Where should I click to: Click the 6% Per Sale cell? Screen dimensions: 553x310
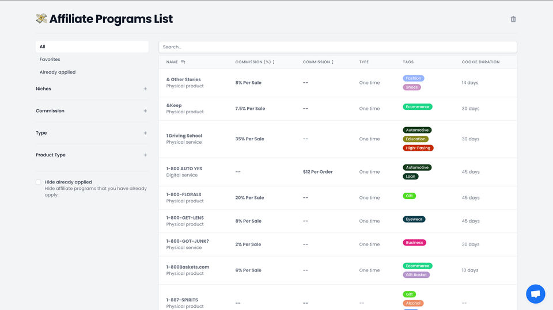pos(248,270)
